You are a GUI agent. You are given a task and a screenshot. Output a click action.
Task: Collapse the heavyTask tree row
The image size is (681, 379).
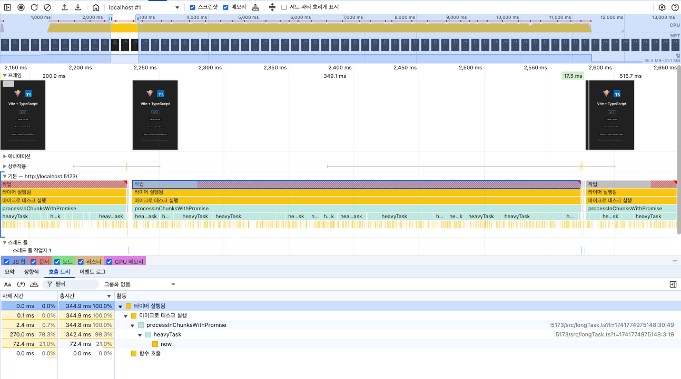[x=140, y=334]
